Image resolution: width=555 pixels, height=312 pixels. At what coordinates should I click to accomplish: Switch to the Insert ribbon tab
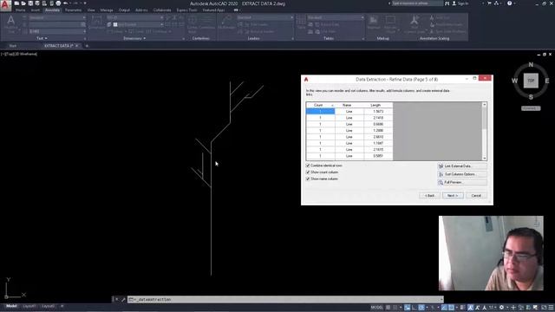[36, 10]
